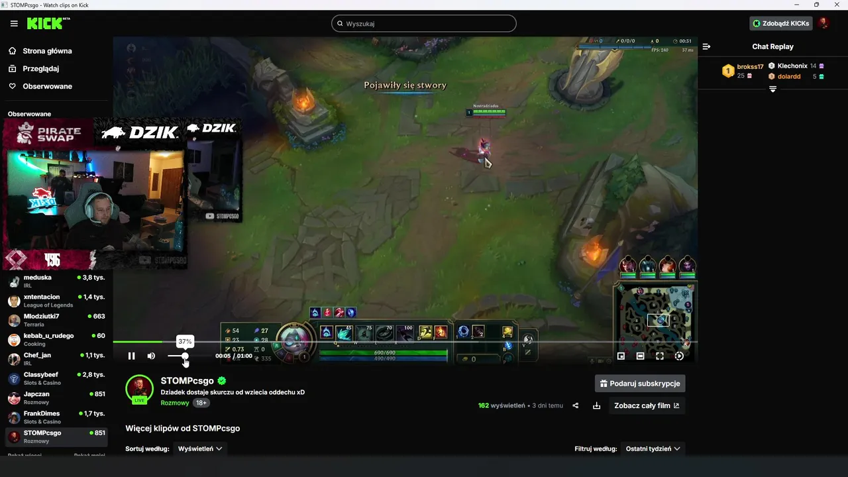Click the Chat Replay title
Screen dimensions: 848x477
click(x=772, y=46)
